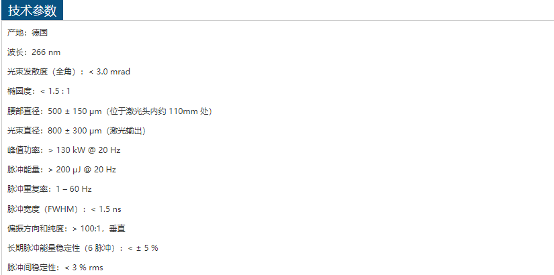Click the 椭圆度 < 1.5 : 1 line
Image resolution: width=554 pixels, height=275 pixels.
[39, 91]
